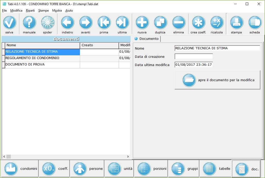Click the salva checkmark icon
This screenshot has height=178, width=265.
click(x=10, y=23)
